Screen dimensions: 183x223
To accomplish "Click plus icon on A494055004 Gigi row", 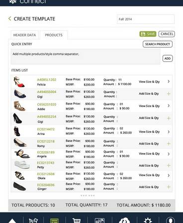I will (x=169, y=94).
